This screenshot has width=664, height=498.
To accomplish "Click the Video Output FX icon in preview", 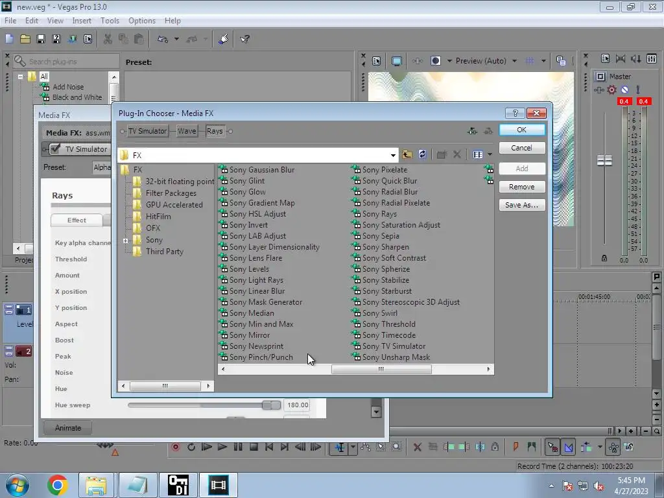I will (x=417, y=61).
